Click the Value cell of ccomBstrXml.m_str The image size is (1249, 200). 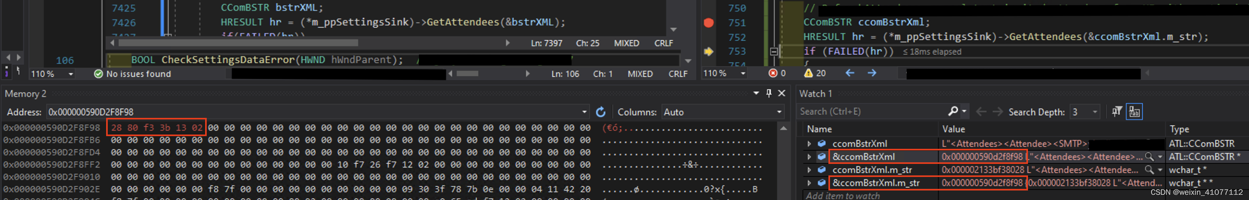point(1052,170)
